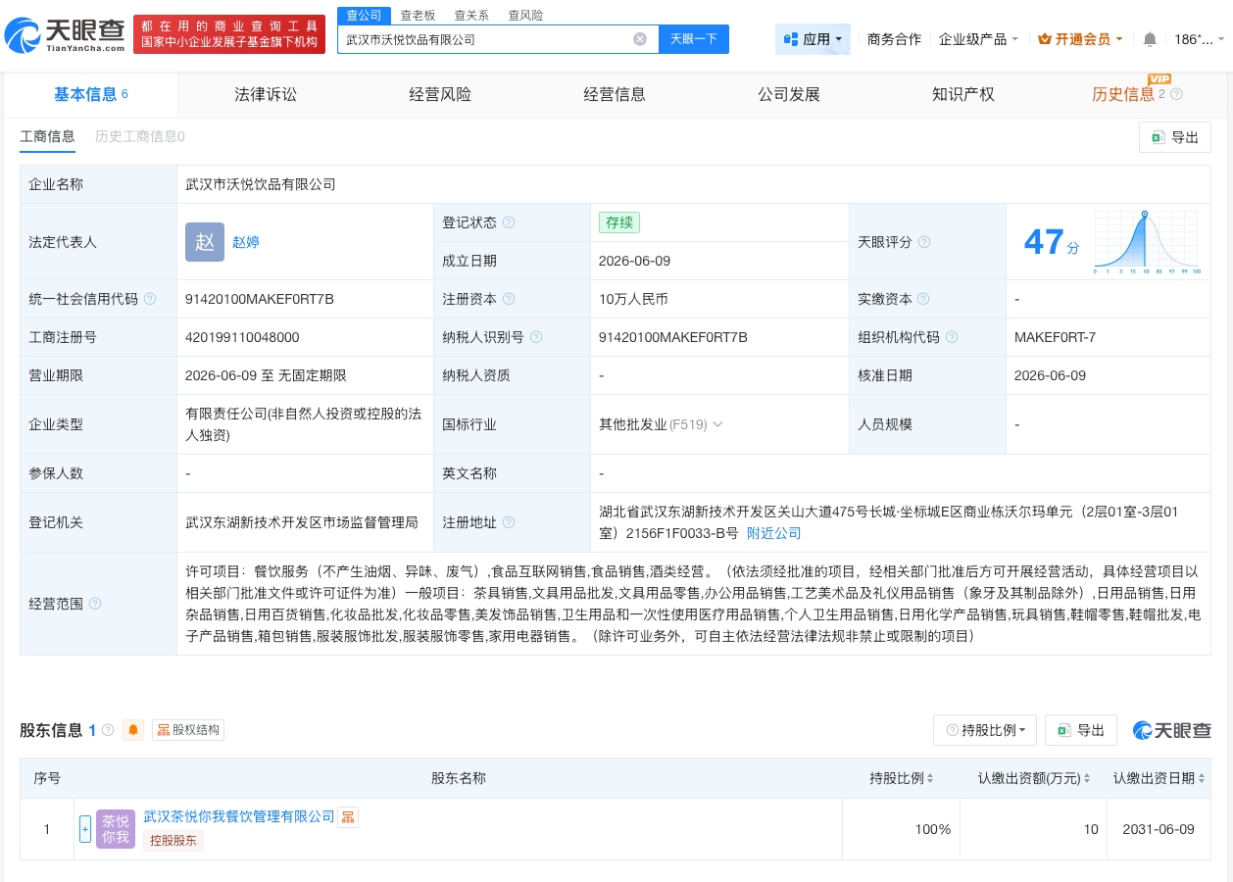Viewport: 1233px width, 882px height.
Task: Open the score distribution chart
Action: point(1148,241)
